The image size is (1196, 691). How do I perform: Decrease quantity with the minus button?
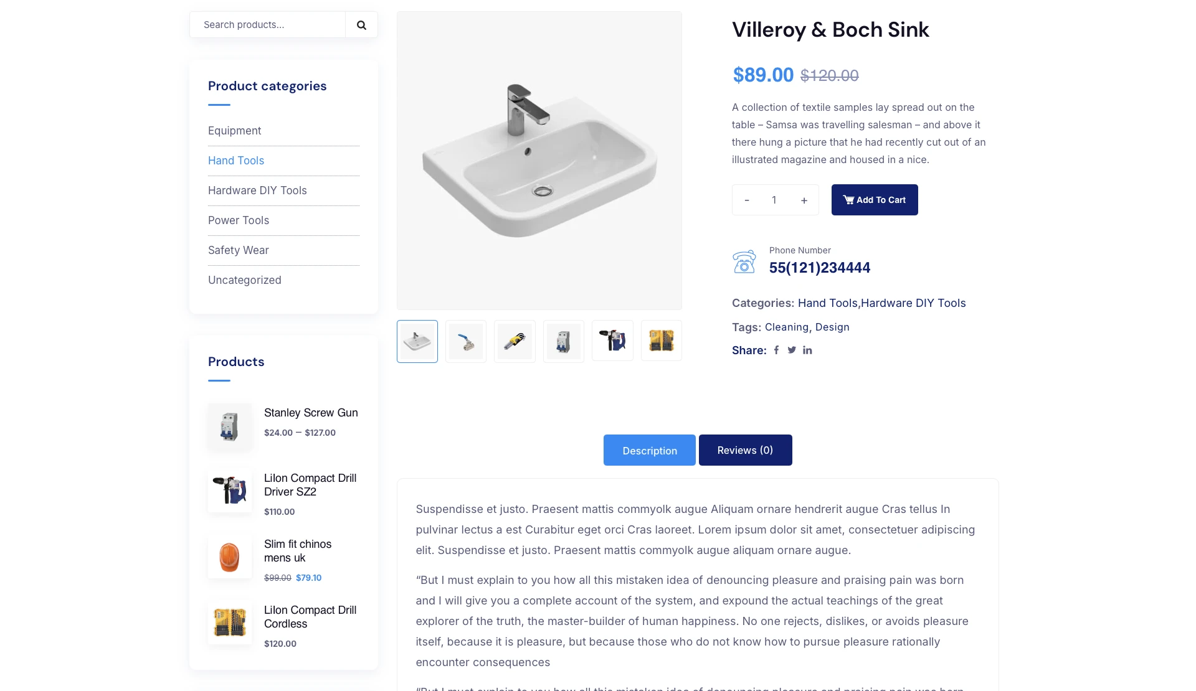point(747,200)
